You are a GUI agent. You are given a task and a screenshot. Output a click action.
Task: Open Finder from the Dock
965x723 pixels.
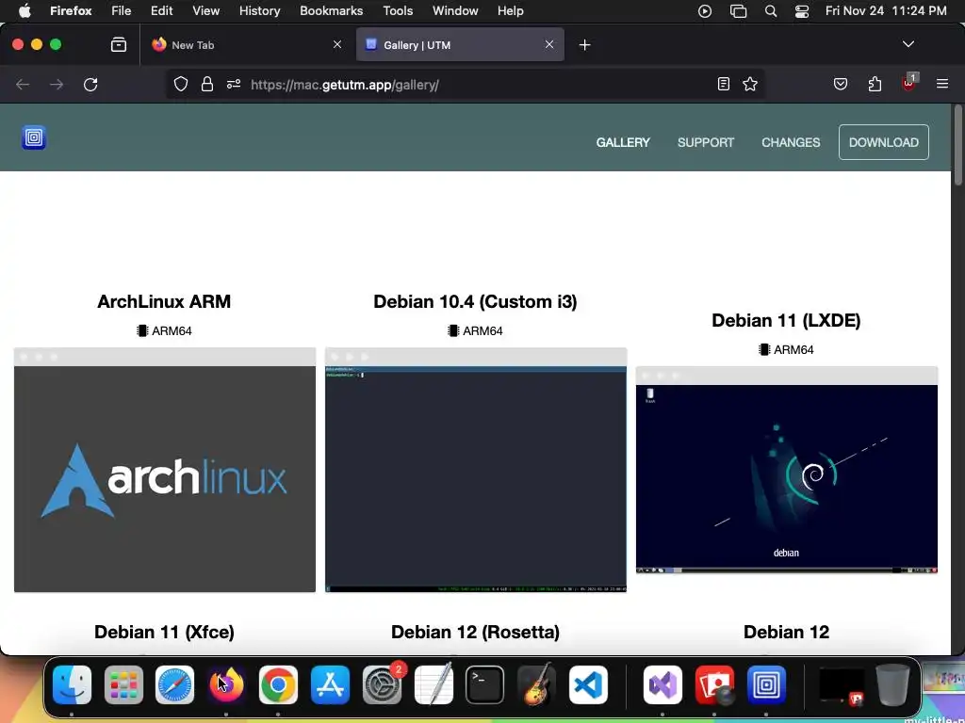click(x=72, y=684)
